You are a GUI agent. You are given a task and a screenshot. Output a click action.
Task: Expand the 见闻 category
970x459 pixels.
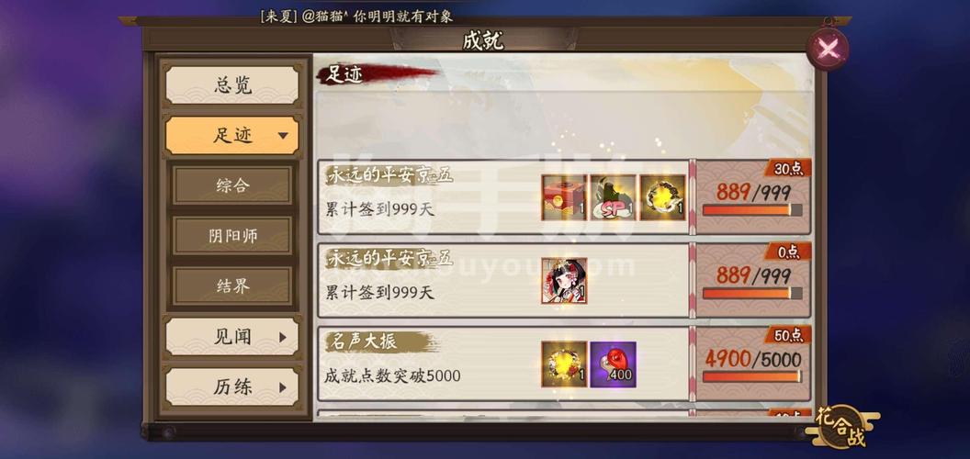232,337
